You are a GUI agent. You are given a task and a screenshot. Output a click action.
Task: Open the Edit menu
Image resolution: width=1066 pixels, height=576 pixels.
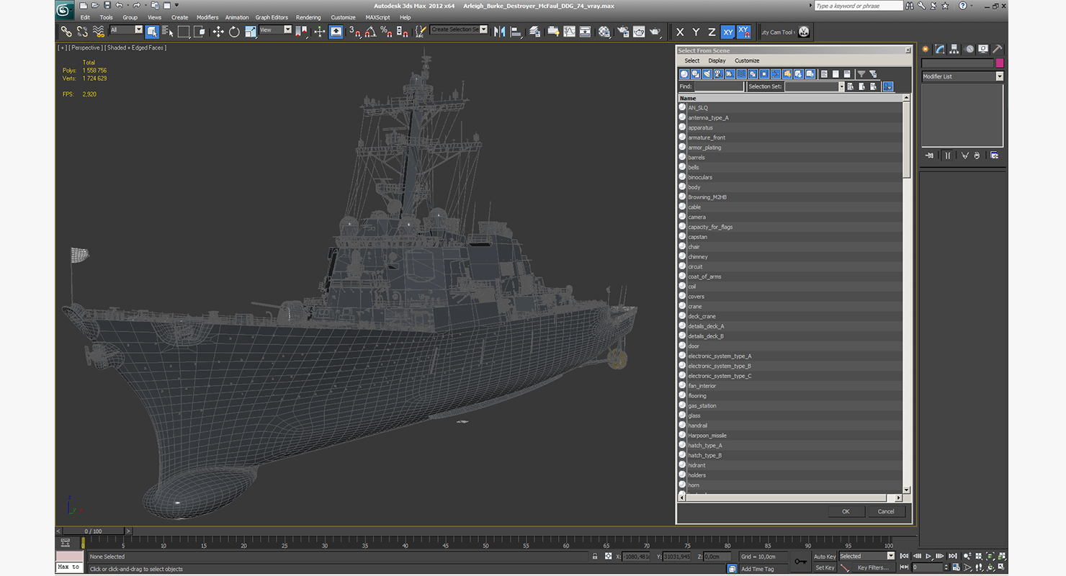pyautogui.click(x=85, y=17)
